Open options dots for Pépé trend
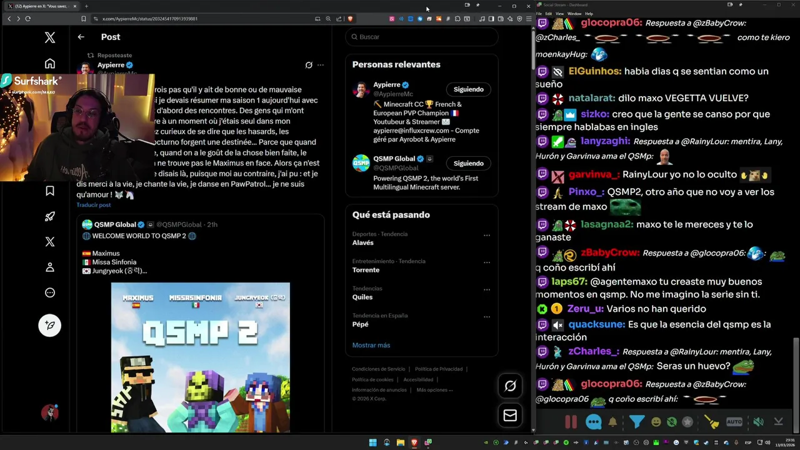 coord(487,317)
